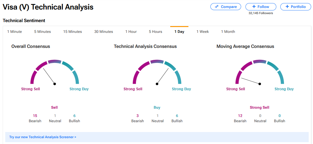Open the 1 Month timeframe tab
This screenshot has width=313, height=144.
coord(228,32)
